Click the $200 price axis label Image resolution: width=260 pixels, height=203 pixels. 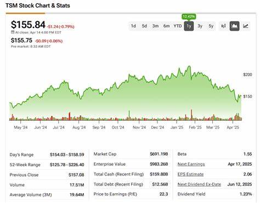point(247,75)
